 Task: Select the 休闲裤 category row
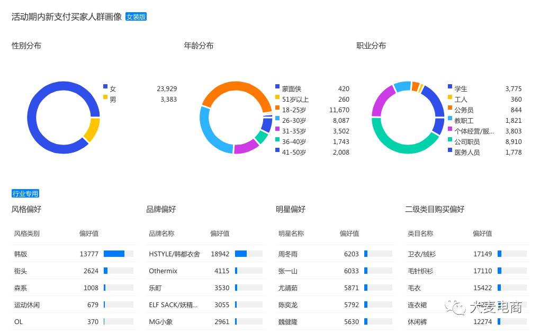467,321
